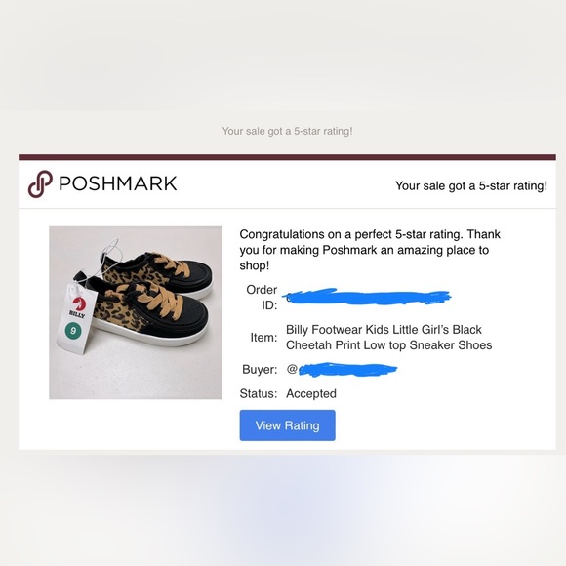The width and height of the screenshot is (566, 566).
Task: Click the gray preheader 5-star rating text
Action: point(287,131)
